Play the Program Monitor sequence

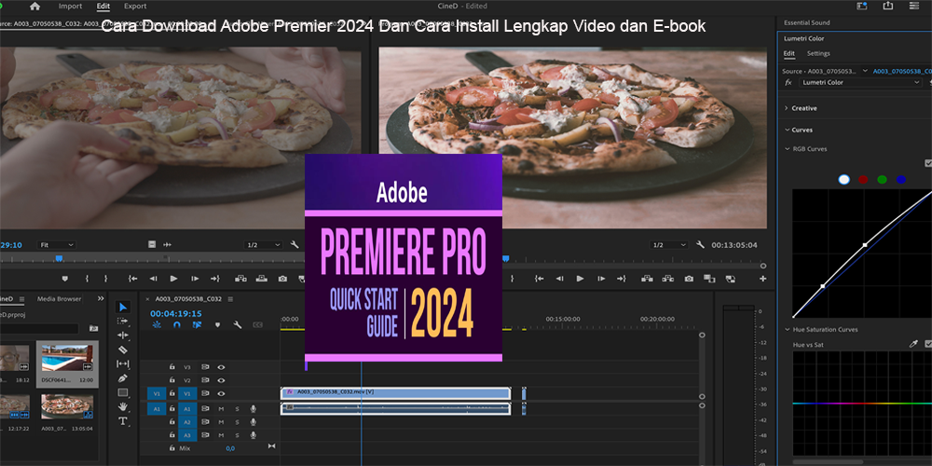[580, 278]
